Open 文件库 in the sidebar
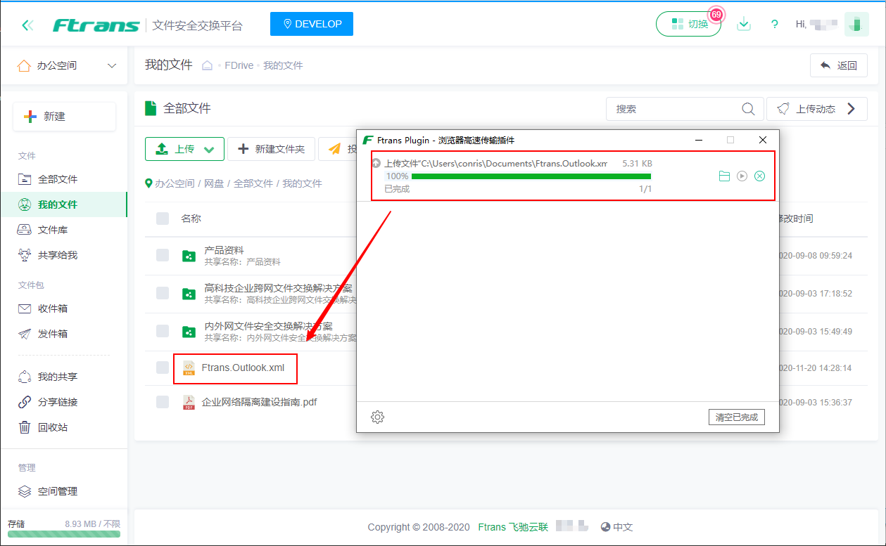 pyautogui.click(x=64, y=230)
